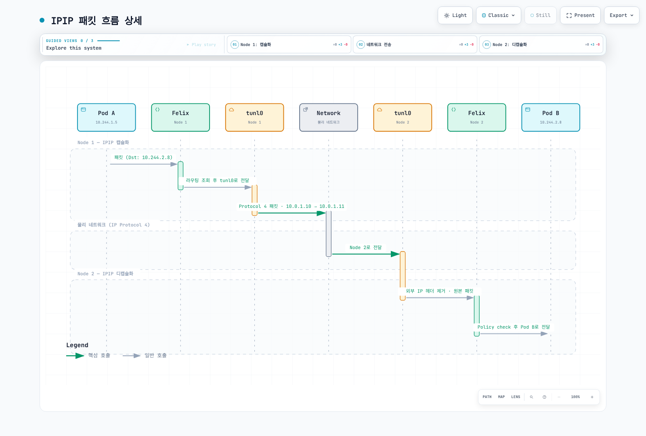Click the '외부 IP 헤더 제거 · 원본 패킷' label
Screen dimensions: 646x436
point(440,291)
